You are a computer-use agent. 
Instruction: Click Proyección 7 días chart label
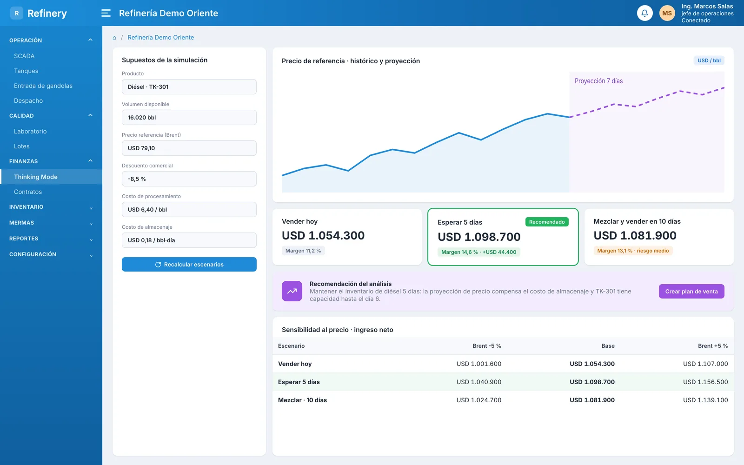pos(598,81)
